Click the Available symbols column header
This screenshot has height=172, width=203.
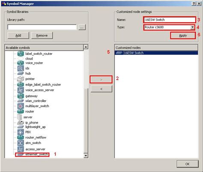(44, 48)
